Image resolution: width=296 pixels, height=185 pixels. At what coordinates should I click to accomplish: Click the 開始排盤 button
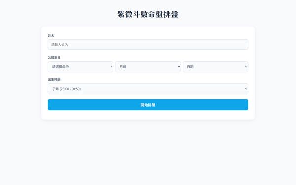click(x=148, y=105)
